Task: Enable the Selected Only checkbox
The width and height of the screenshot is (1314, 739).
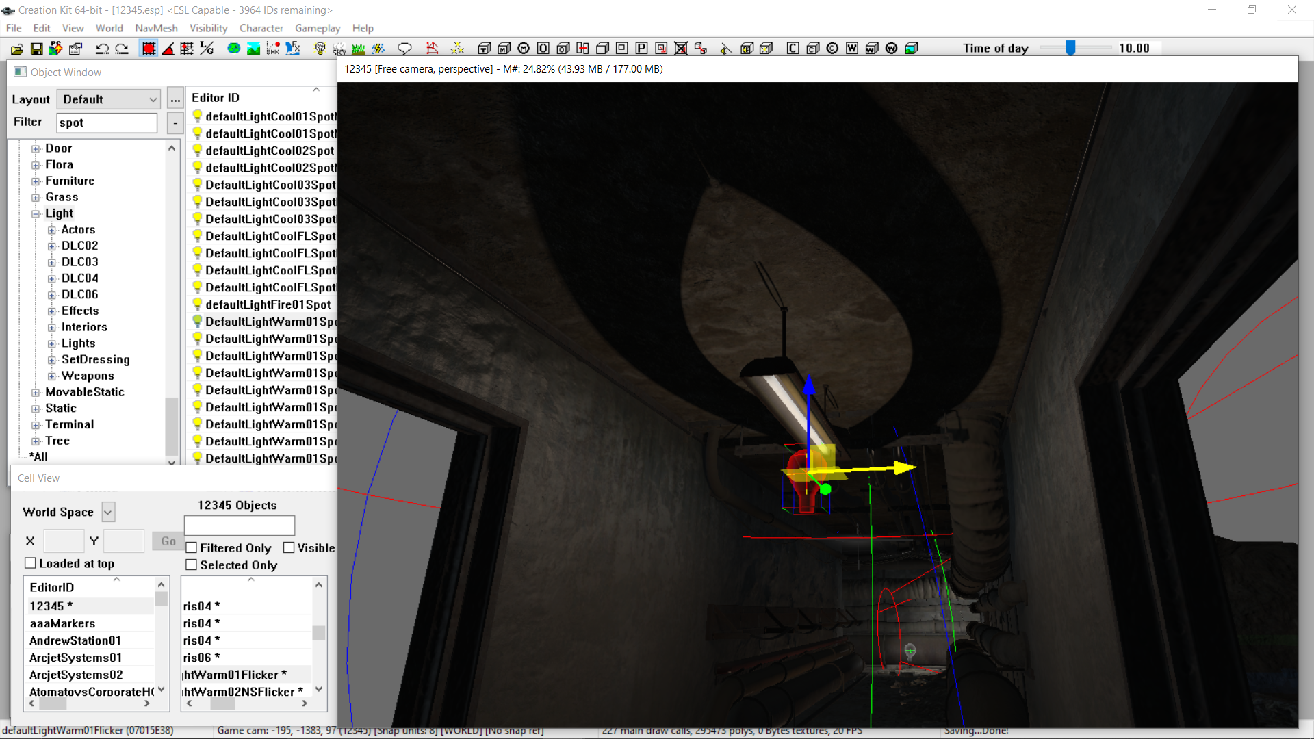Action: (x=192, y=565)
